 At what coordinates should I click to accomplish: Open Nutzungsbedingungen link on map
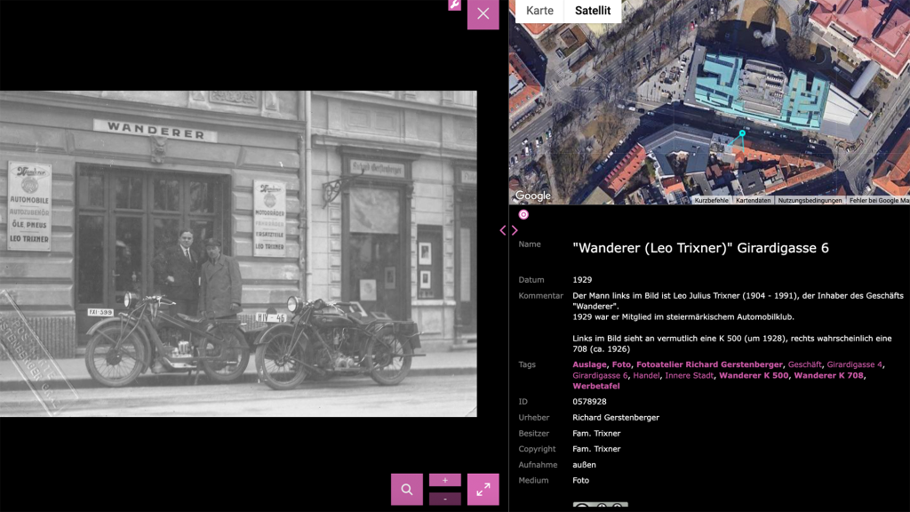coord(810,200)
